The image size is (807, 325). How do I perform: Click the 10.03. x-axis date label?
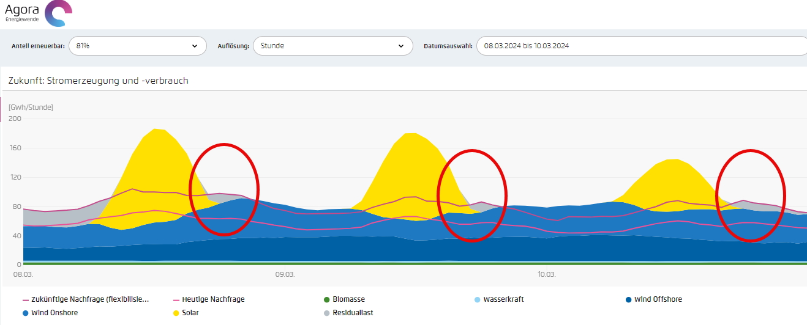[x=546, y=274]
